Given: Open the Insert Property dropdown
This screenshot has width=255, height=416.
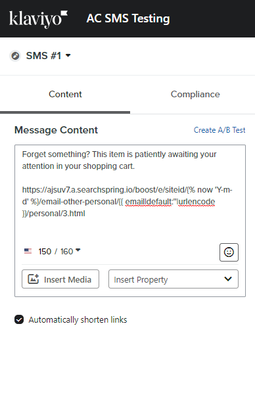Looking at the screenshot, I should point(174,279).
